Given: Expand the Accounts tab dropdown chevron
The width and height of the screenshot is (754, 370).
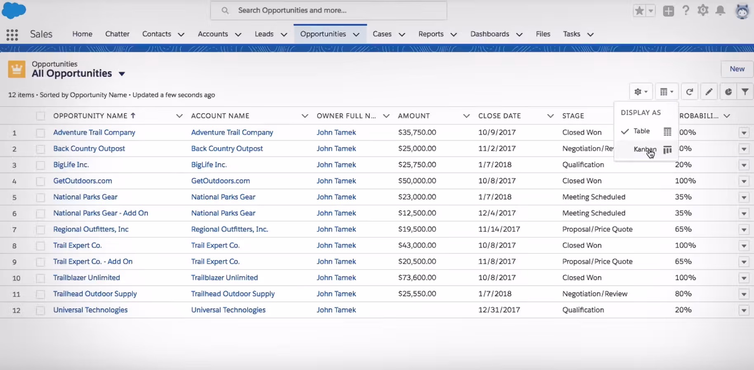Looking at the screenshot, I should pos(238,35).
